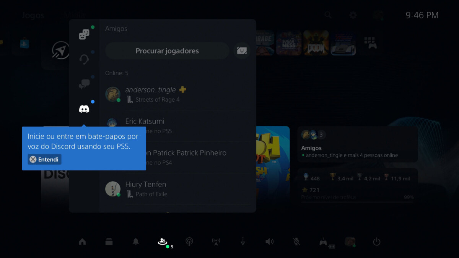Select the DOOM game tile
459x258 pixels.
tap(316, 43)
